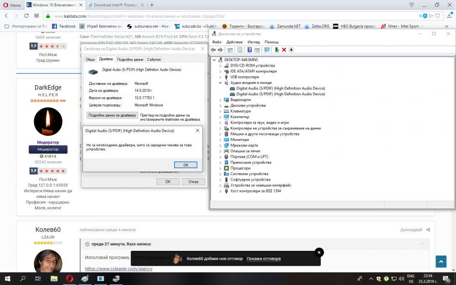Screen dimensions: 456x285
Task: Dismiss new reply notification with X
Action: coord(319,253)
